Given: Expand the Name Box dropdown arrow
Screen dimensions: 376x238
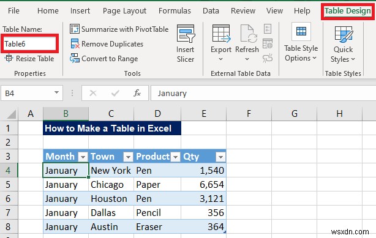Looking at the screenshot, I should (x=56, y=92).
